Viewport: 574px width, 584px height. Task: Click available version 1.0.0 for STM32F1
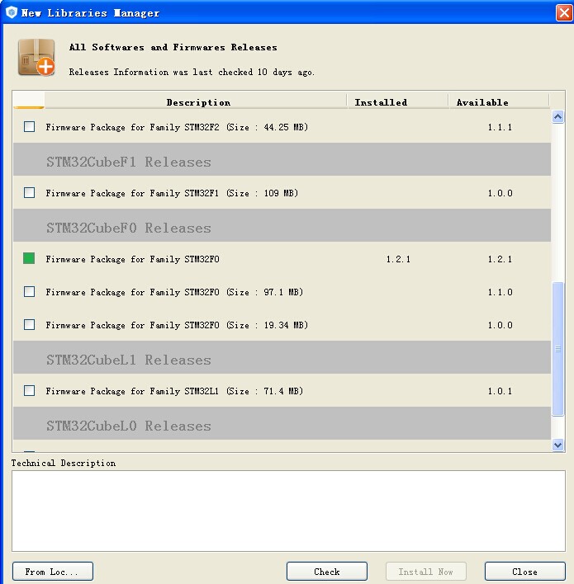[500, 193]
